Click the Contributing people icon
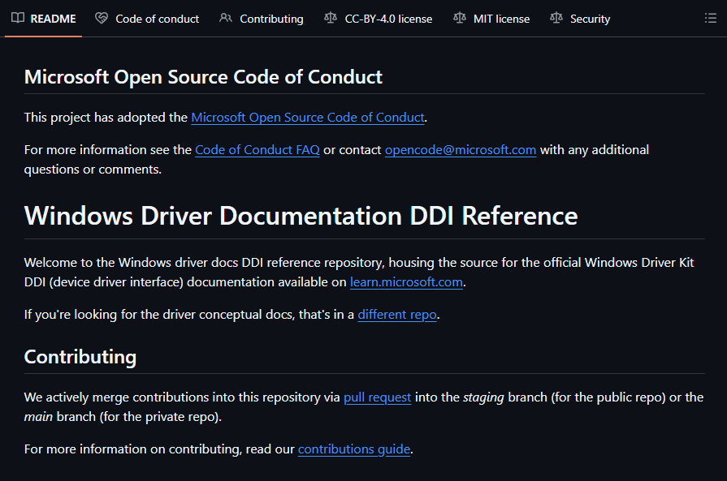The width and height of the screenshot is (727, 481). click(225, 18)
